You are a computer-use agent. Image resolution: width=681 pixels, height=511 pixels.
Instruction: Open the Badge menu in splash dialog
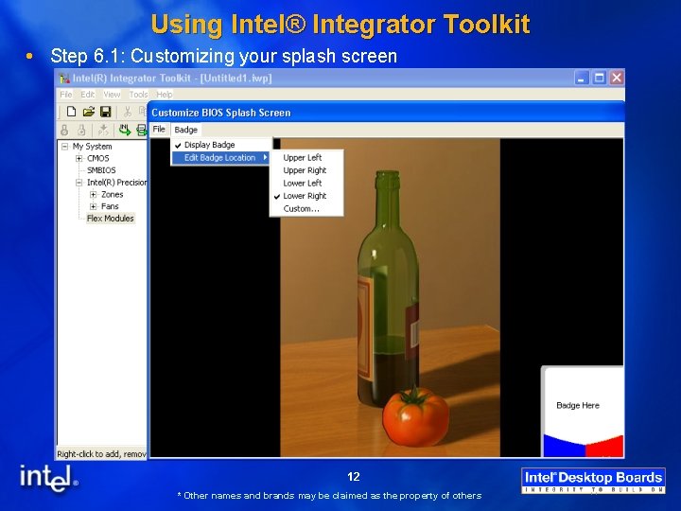pyautogui.click(x=186, y=130)
